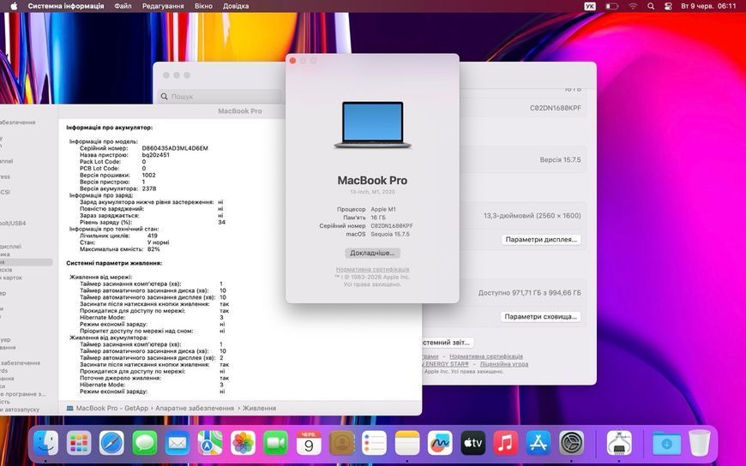746x466 pixels.
Task: Click the Процесор Apple M1 text
Action: (366, 209)
